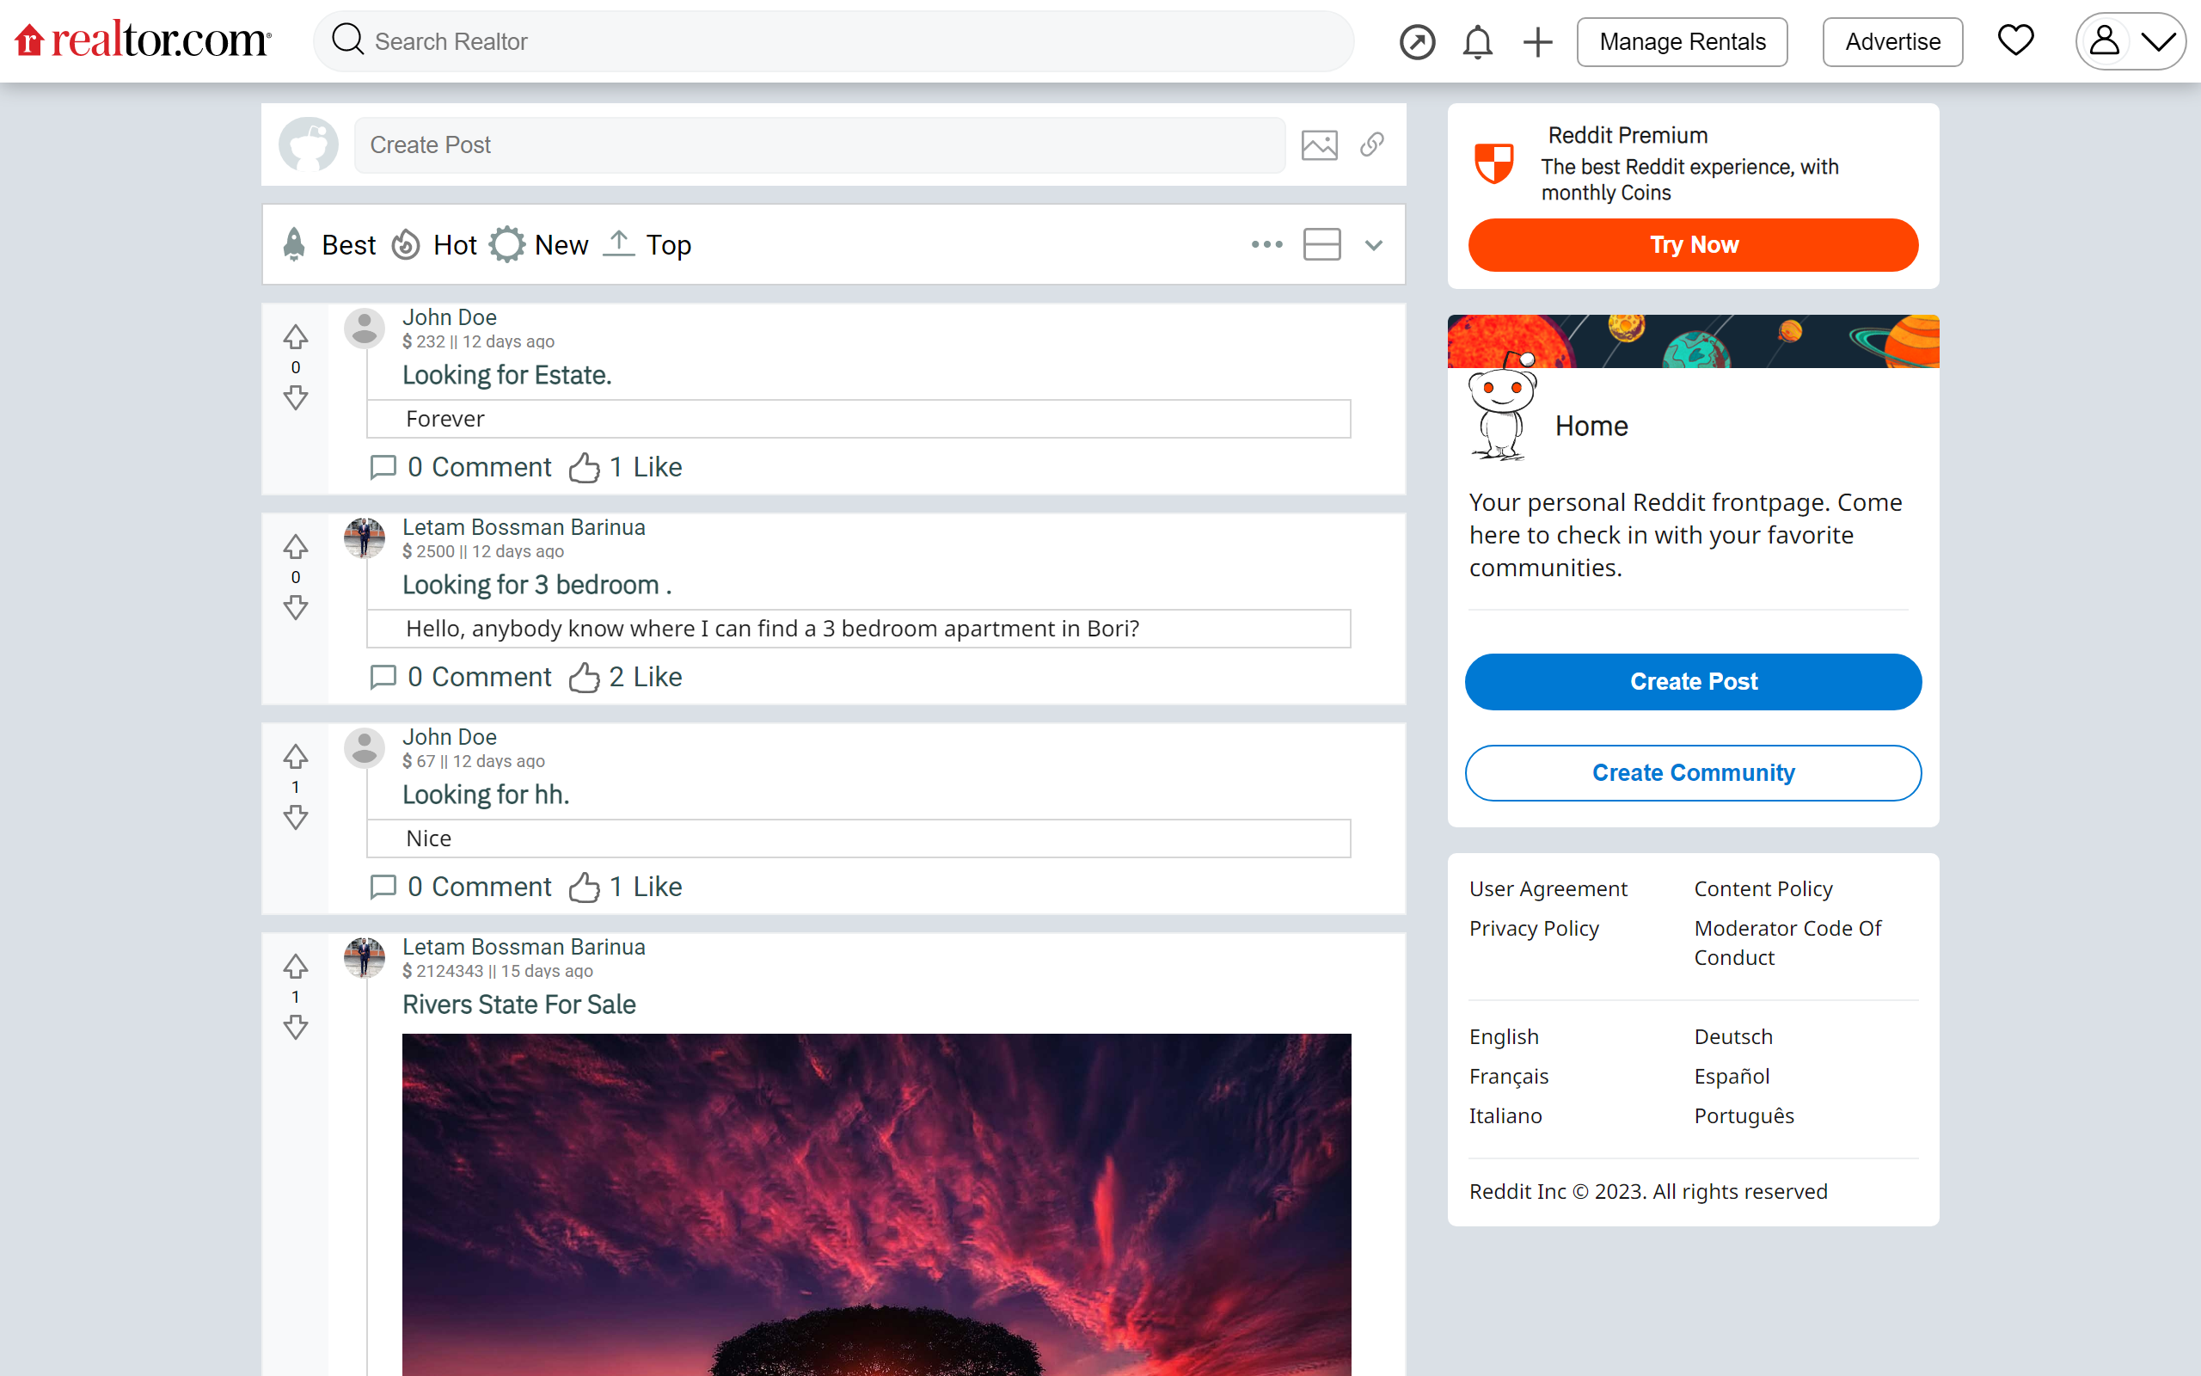
Task: Expand the card view layout chevron
Action: [1373, 245]
